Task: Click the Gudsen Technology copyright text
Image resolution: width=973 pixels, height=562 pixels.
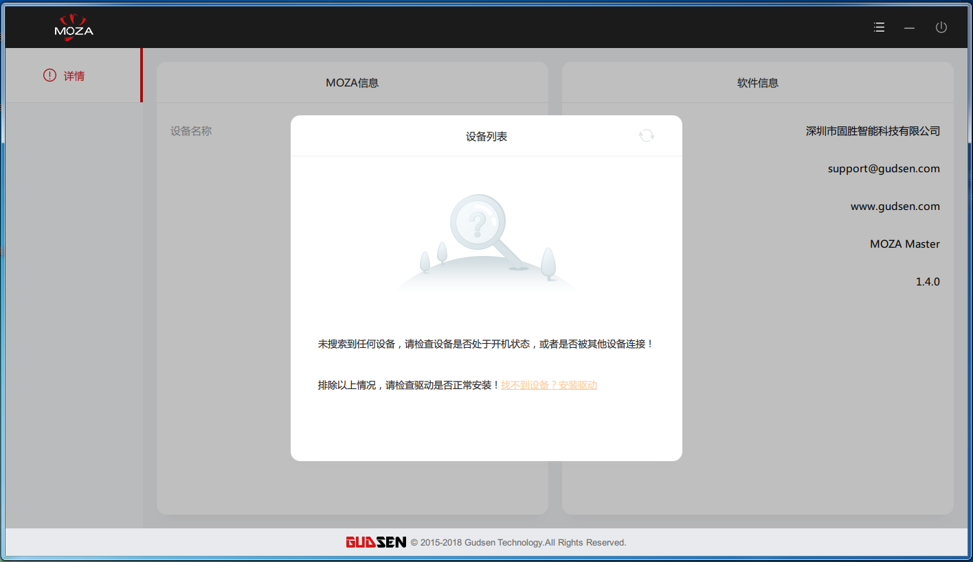Action: [519, 543]
